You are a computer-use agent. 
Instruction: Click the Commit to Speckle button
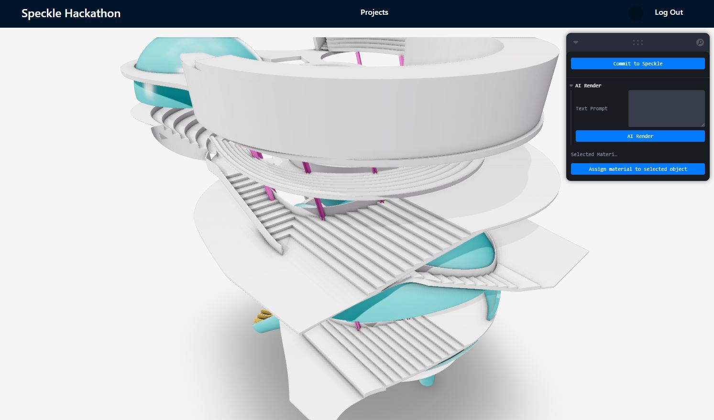click(637, 63)
